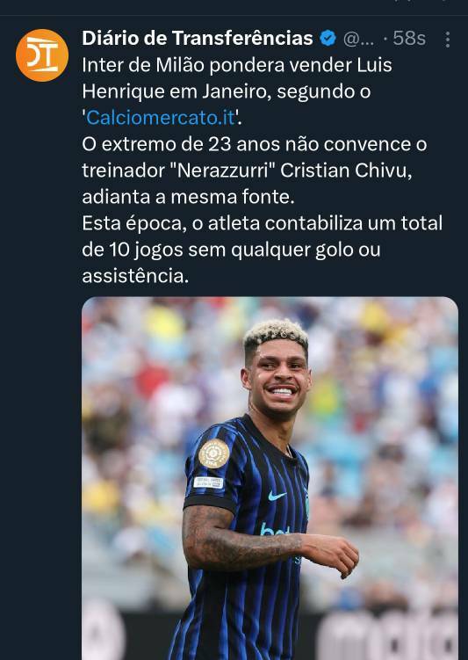Open the Diário de Transferências profile name
This screenshot has width=468, height=660.
click(x=198, y=39)
